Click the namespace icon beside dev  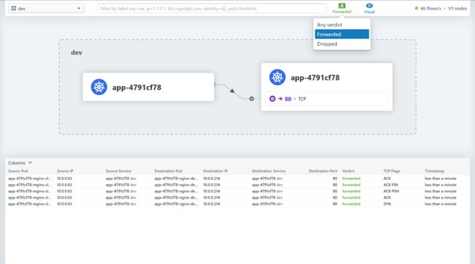[x=14, y=9]
